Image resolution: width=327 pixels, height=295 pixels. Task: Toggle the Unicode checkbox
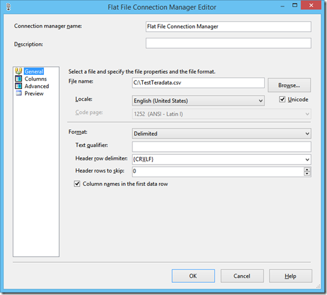click(x=282, y=99)
